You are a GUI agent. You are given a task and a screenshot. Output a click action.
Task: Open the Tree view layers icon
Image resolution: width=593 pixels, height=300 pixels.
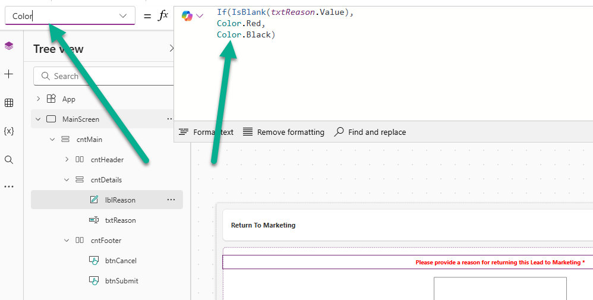point(9,46)
